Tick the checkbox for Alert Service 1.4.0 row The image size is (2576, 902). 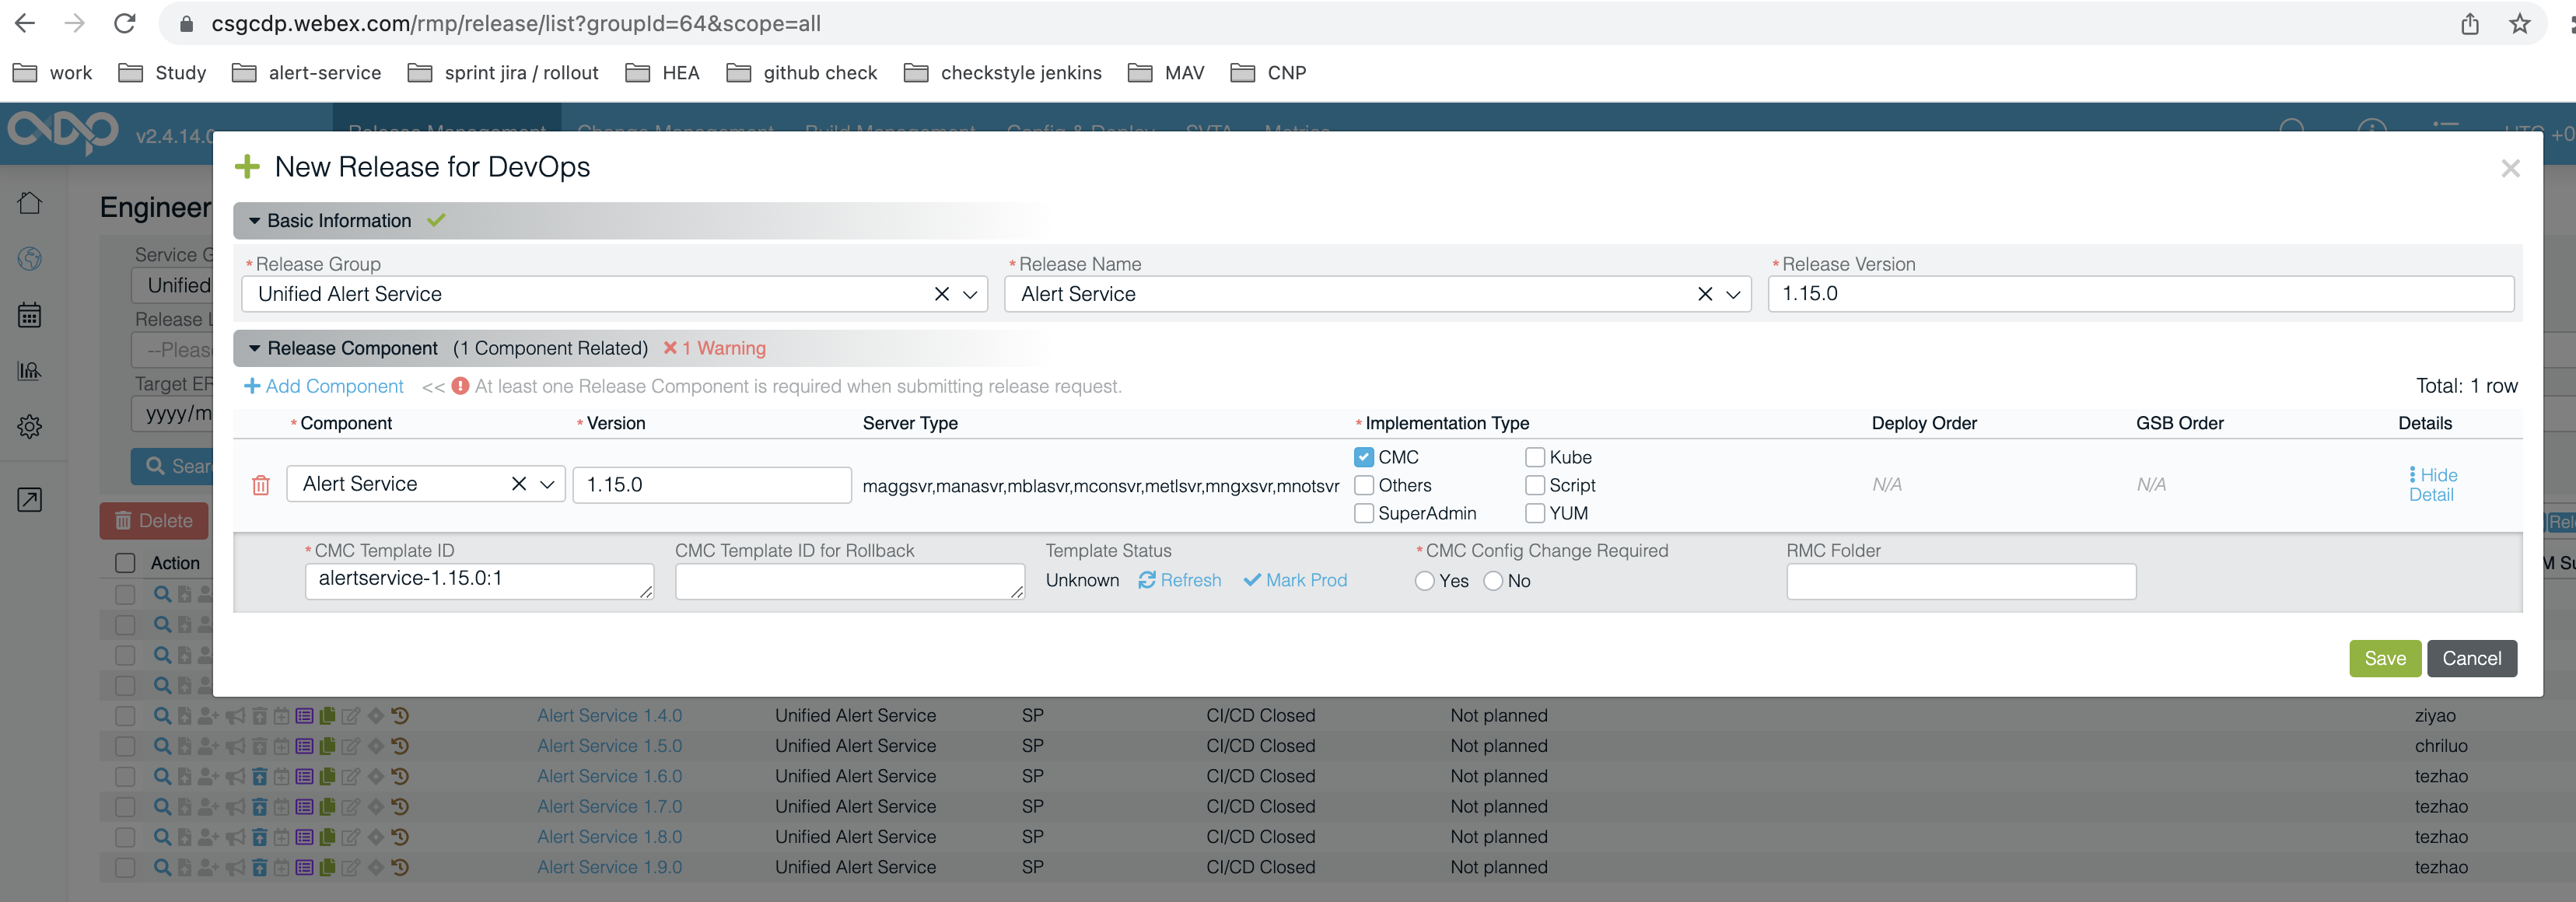(125, 716)
